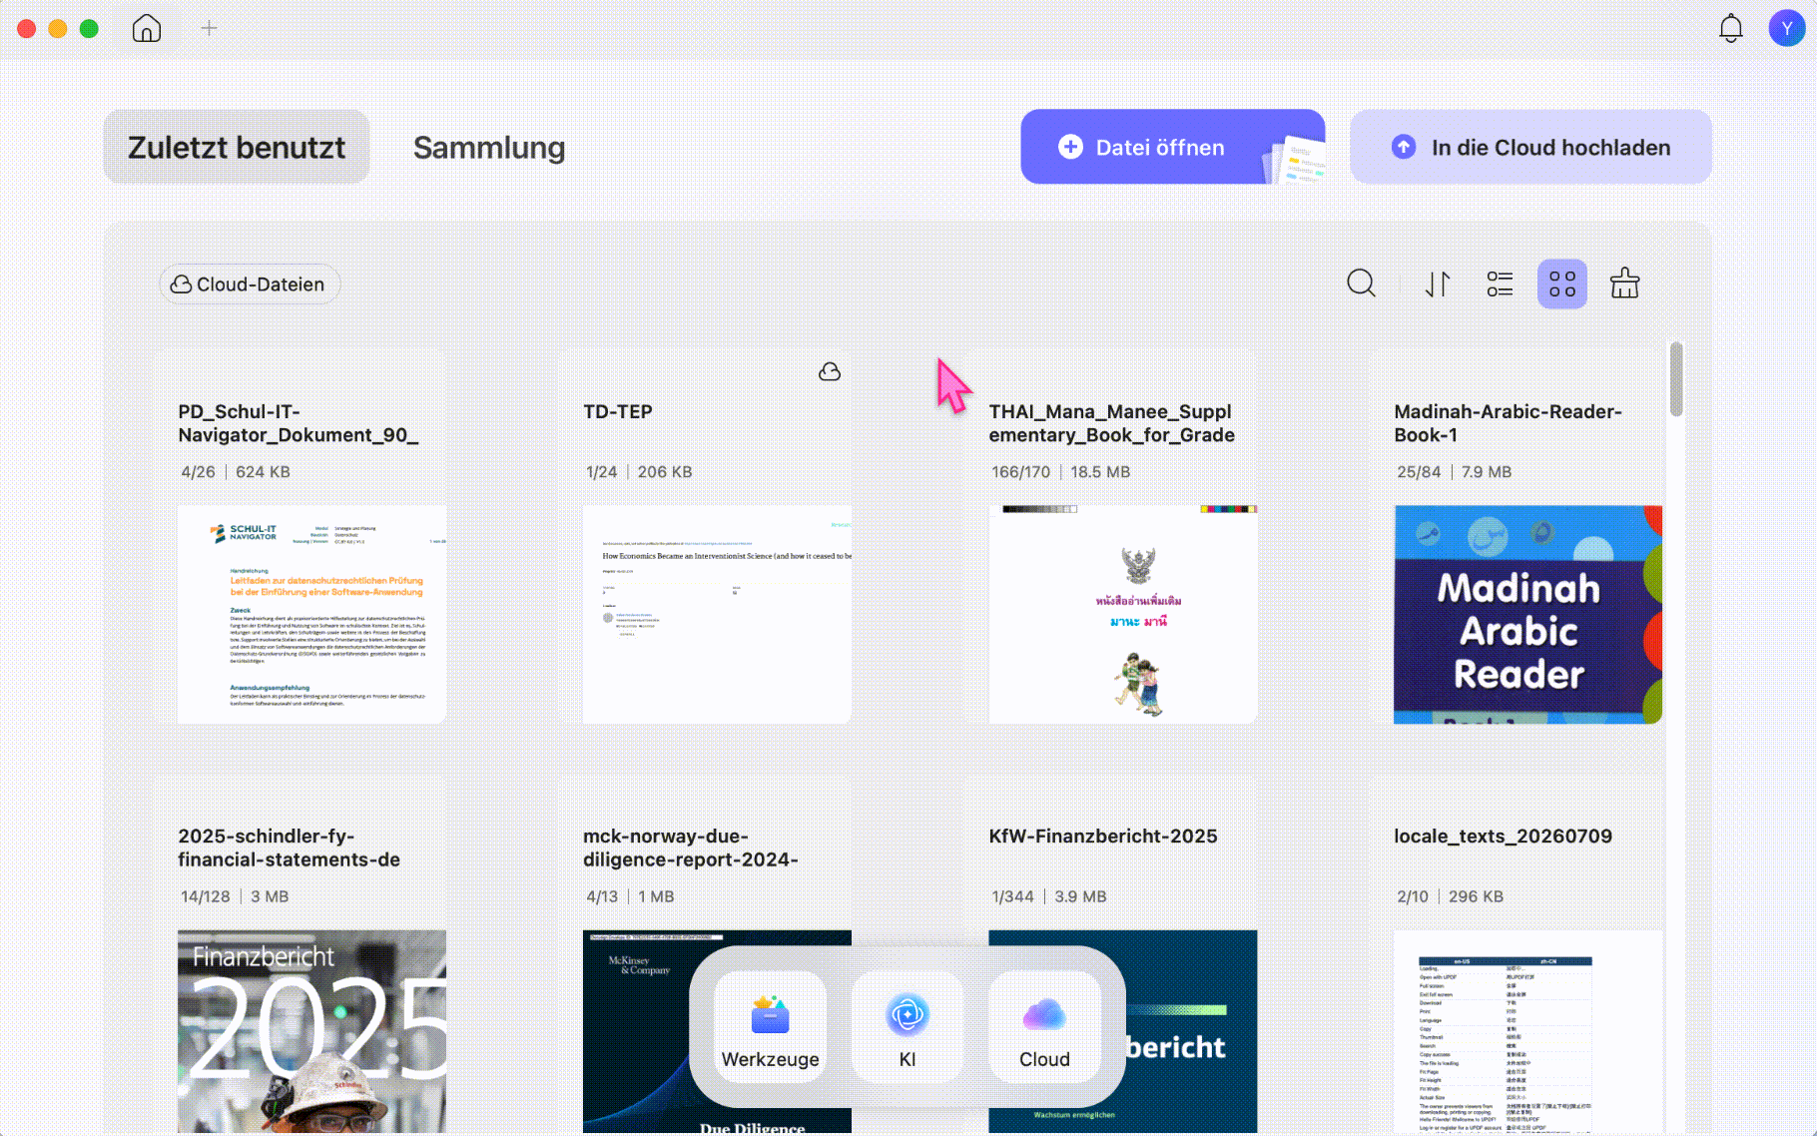Open Madinah Arabic Reader thumbnail

pos(1527,615)
